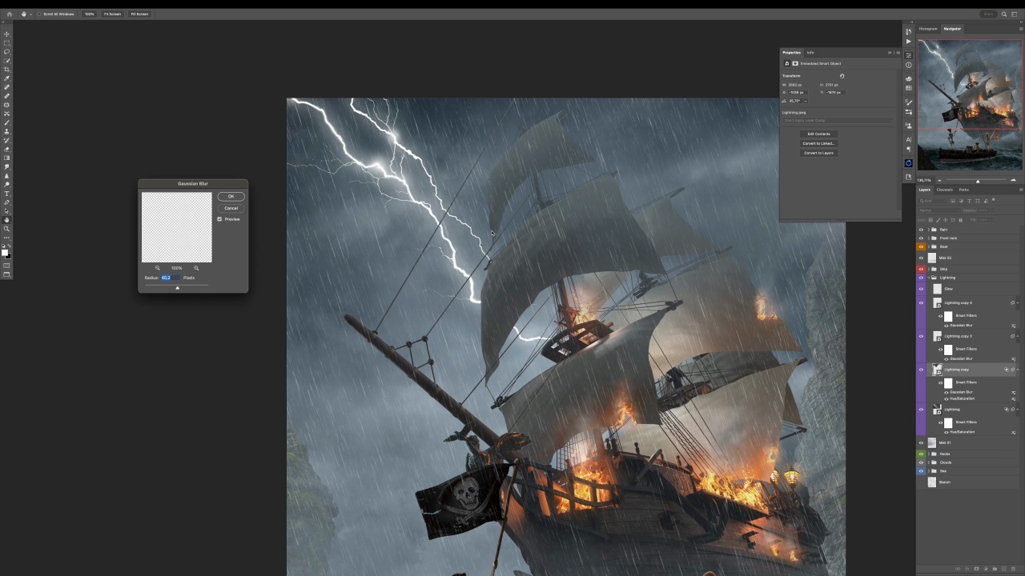Click the Radius input field
This screenshot has width=1025, height=576.
pos(170,278)
